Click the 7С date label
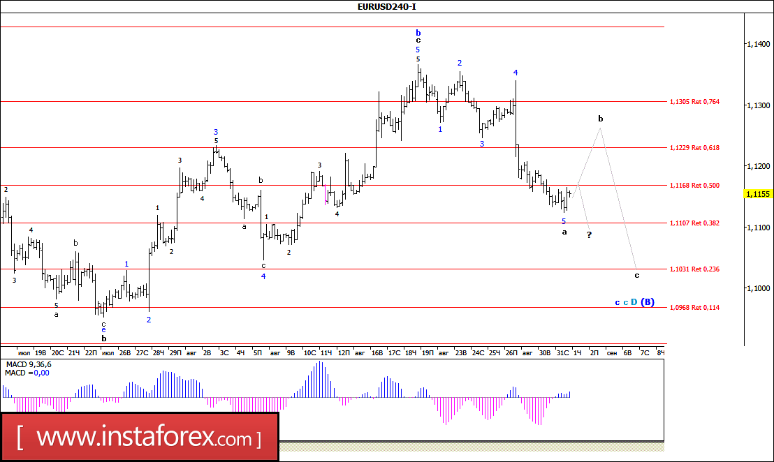774x462 pixels. coord(645,353)
